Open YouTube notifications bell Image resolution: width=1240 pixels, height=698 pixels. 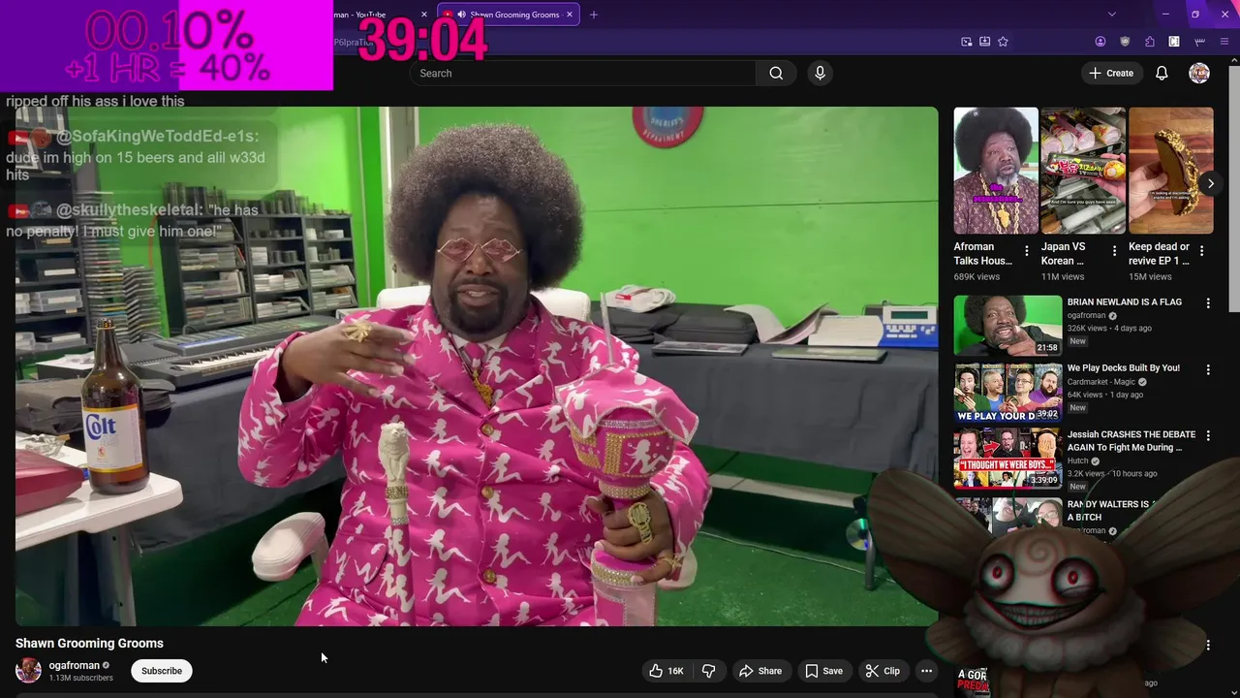pyautogui.click(x=1162, y=73)
